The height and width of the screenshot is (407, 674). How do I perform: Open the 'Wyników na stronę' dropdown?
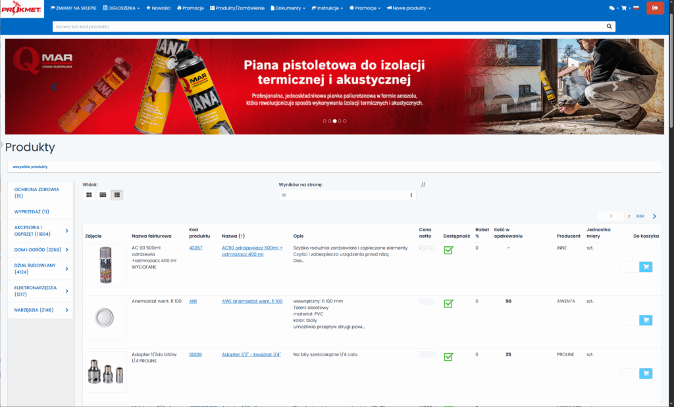347,196
